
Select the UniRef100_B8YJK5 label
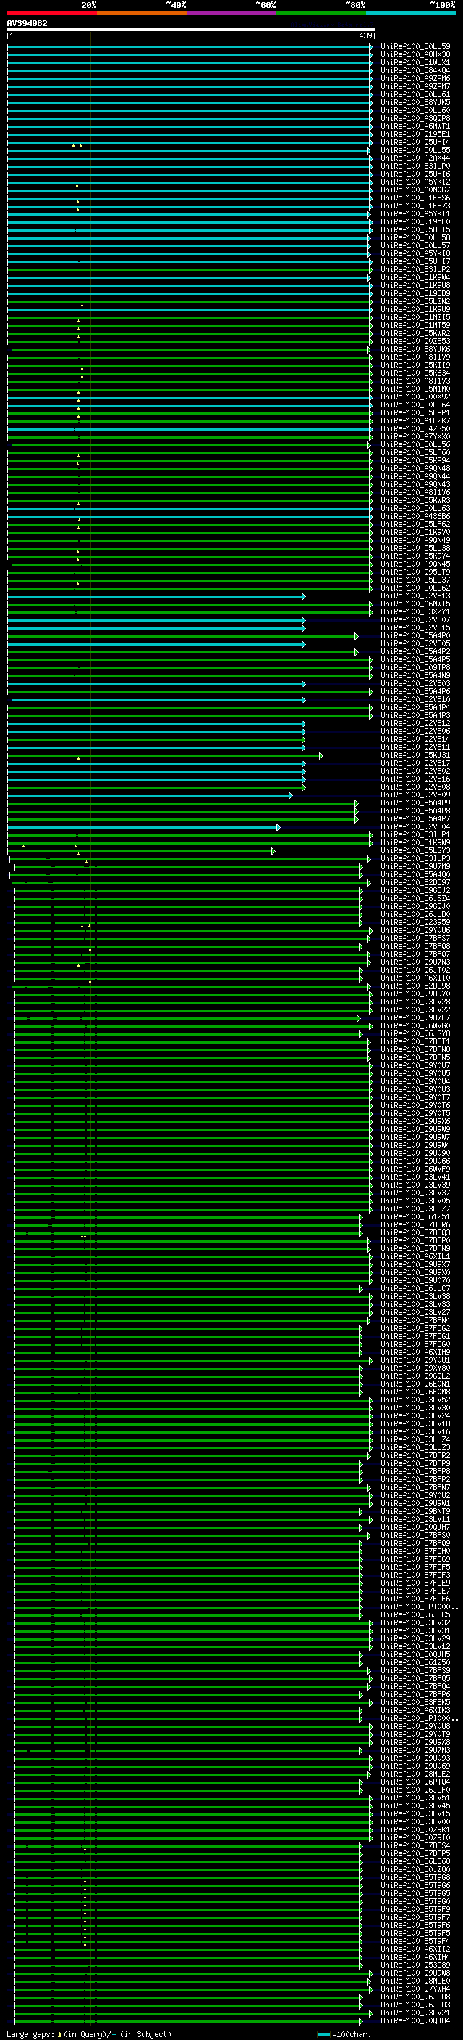pos(415,102)
